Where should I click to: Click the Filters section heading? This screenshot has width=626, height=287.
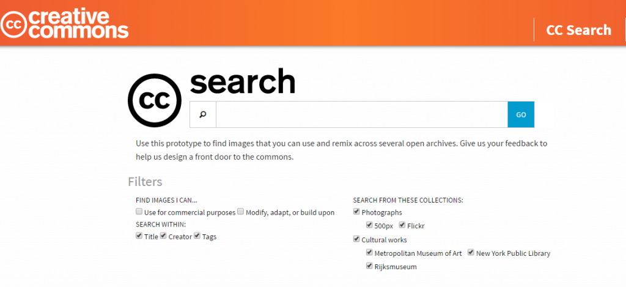coord(145,182)
